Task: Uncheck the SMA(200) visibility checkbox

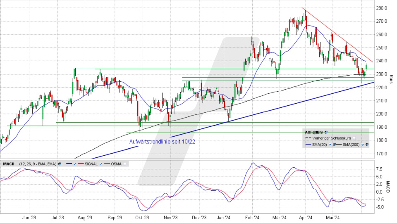Action: (x=363, y=145)
